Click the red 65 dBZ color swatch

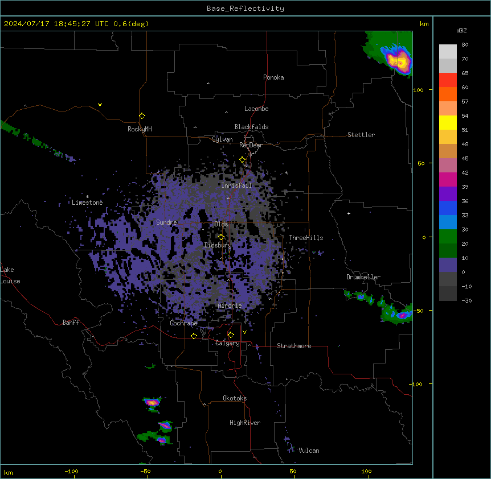coord(448,80)
